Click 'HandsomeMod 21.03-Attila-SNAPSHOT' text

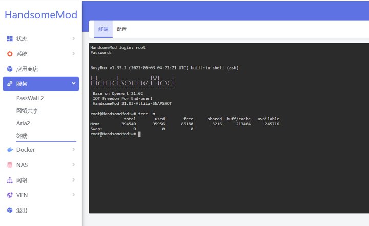point(132,103)
